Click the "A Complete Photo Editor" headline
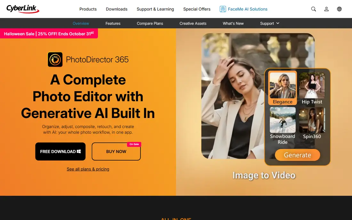The width and height of the screenshot is (352, 220). coord(88,97)
